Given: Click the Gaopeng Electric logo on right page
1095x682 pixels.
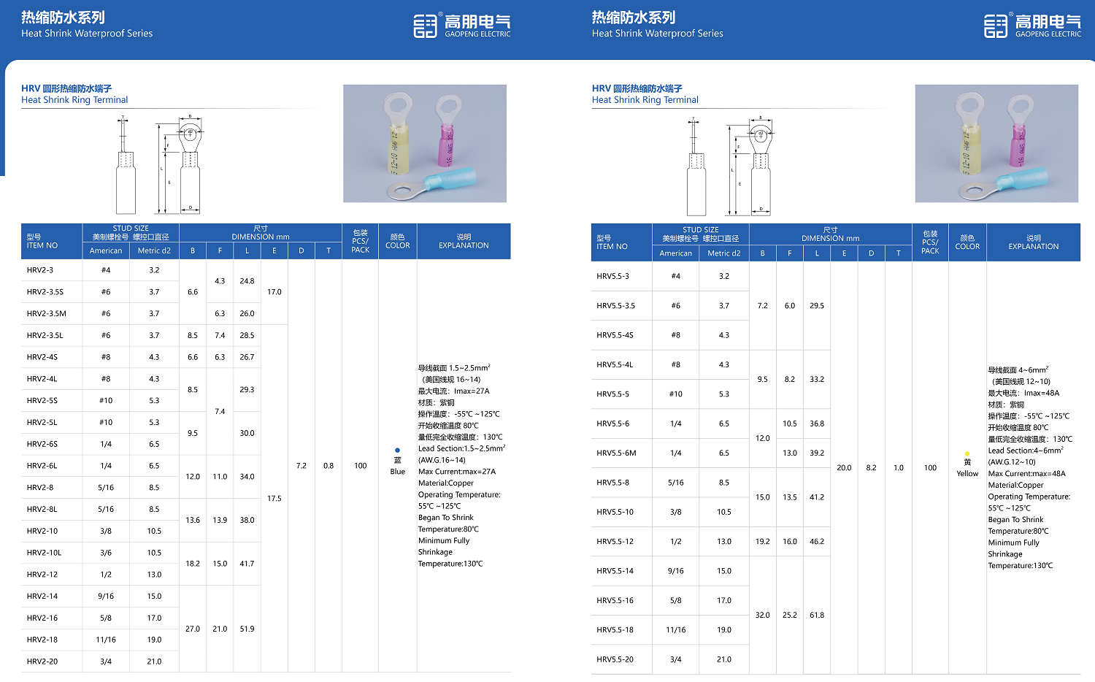Looking at the screenshot, I should click(1033, 26).
